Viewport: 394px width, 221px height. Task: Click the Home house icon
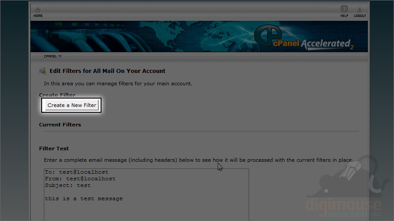[38, 10]
